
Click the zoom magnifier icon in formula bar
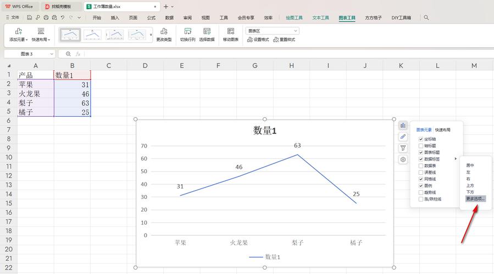68,54
